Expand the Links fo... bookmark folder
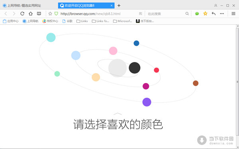Screen dimensions: 239x149 (100, 21)
